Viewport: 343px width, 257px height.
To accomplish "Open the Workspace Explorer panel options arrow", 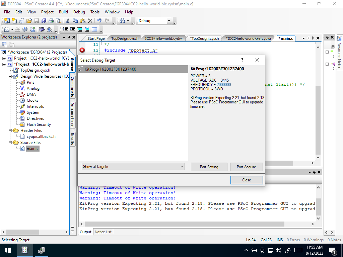I will (x=64, y=37).
